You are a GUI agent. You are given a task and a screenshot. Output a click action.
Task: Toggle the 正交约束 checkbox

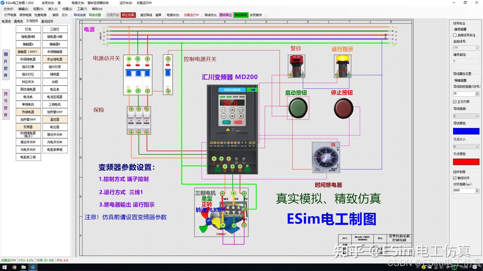pyautogui.click(x=455, y=102)
